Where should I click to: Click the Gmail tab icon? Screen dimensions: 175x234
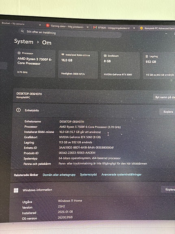(x=95, y=27)
